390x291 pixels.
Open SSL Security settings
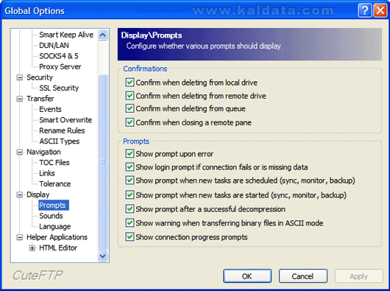click(x=59, y=88)
